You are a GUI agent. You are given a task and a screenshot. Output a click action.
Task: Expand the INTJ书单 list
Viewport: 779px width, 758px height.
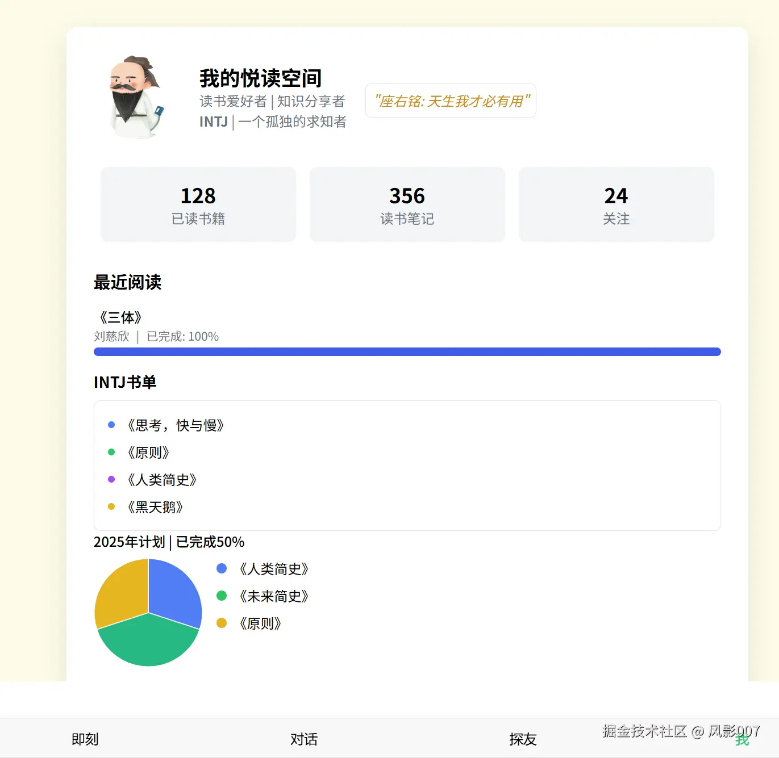[x=125, y=382]
